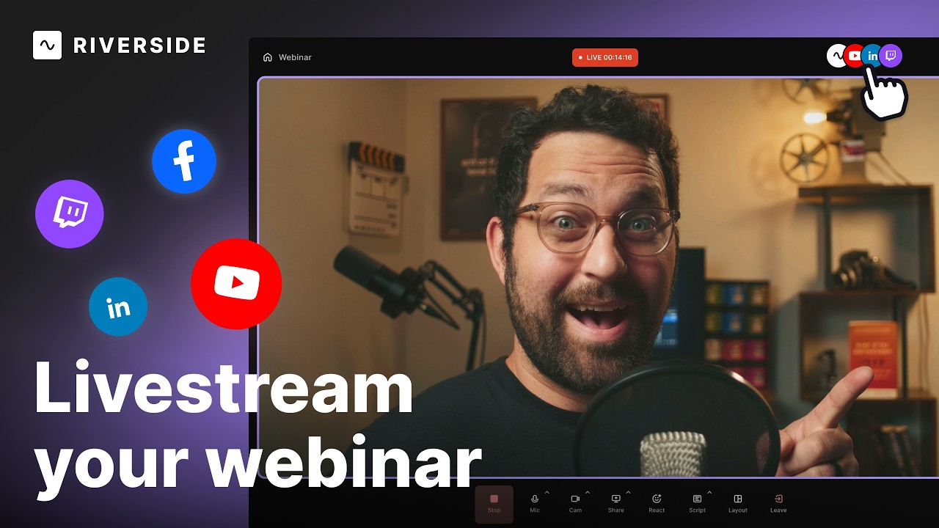939x528 pixels.
Task: Click the LIVE 00:14:16 indicator
Action: point(605,57)
